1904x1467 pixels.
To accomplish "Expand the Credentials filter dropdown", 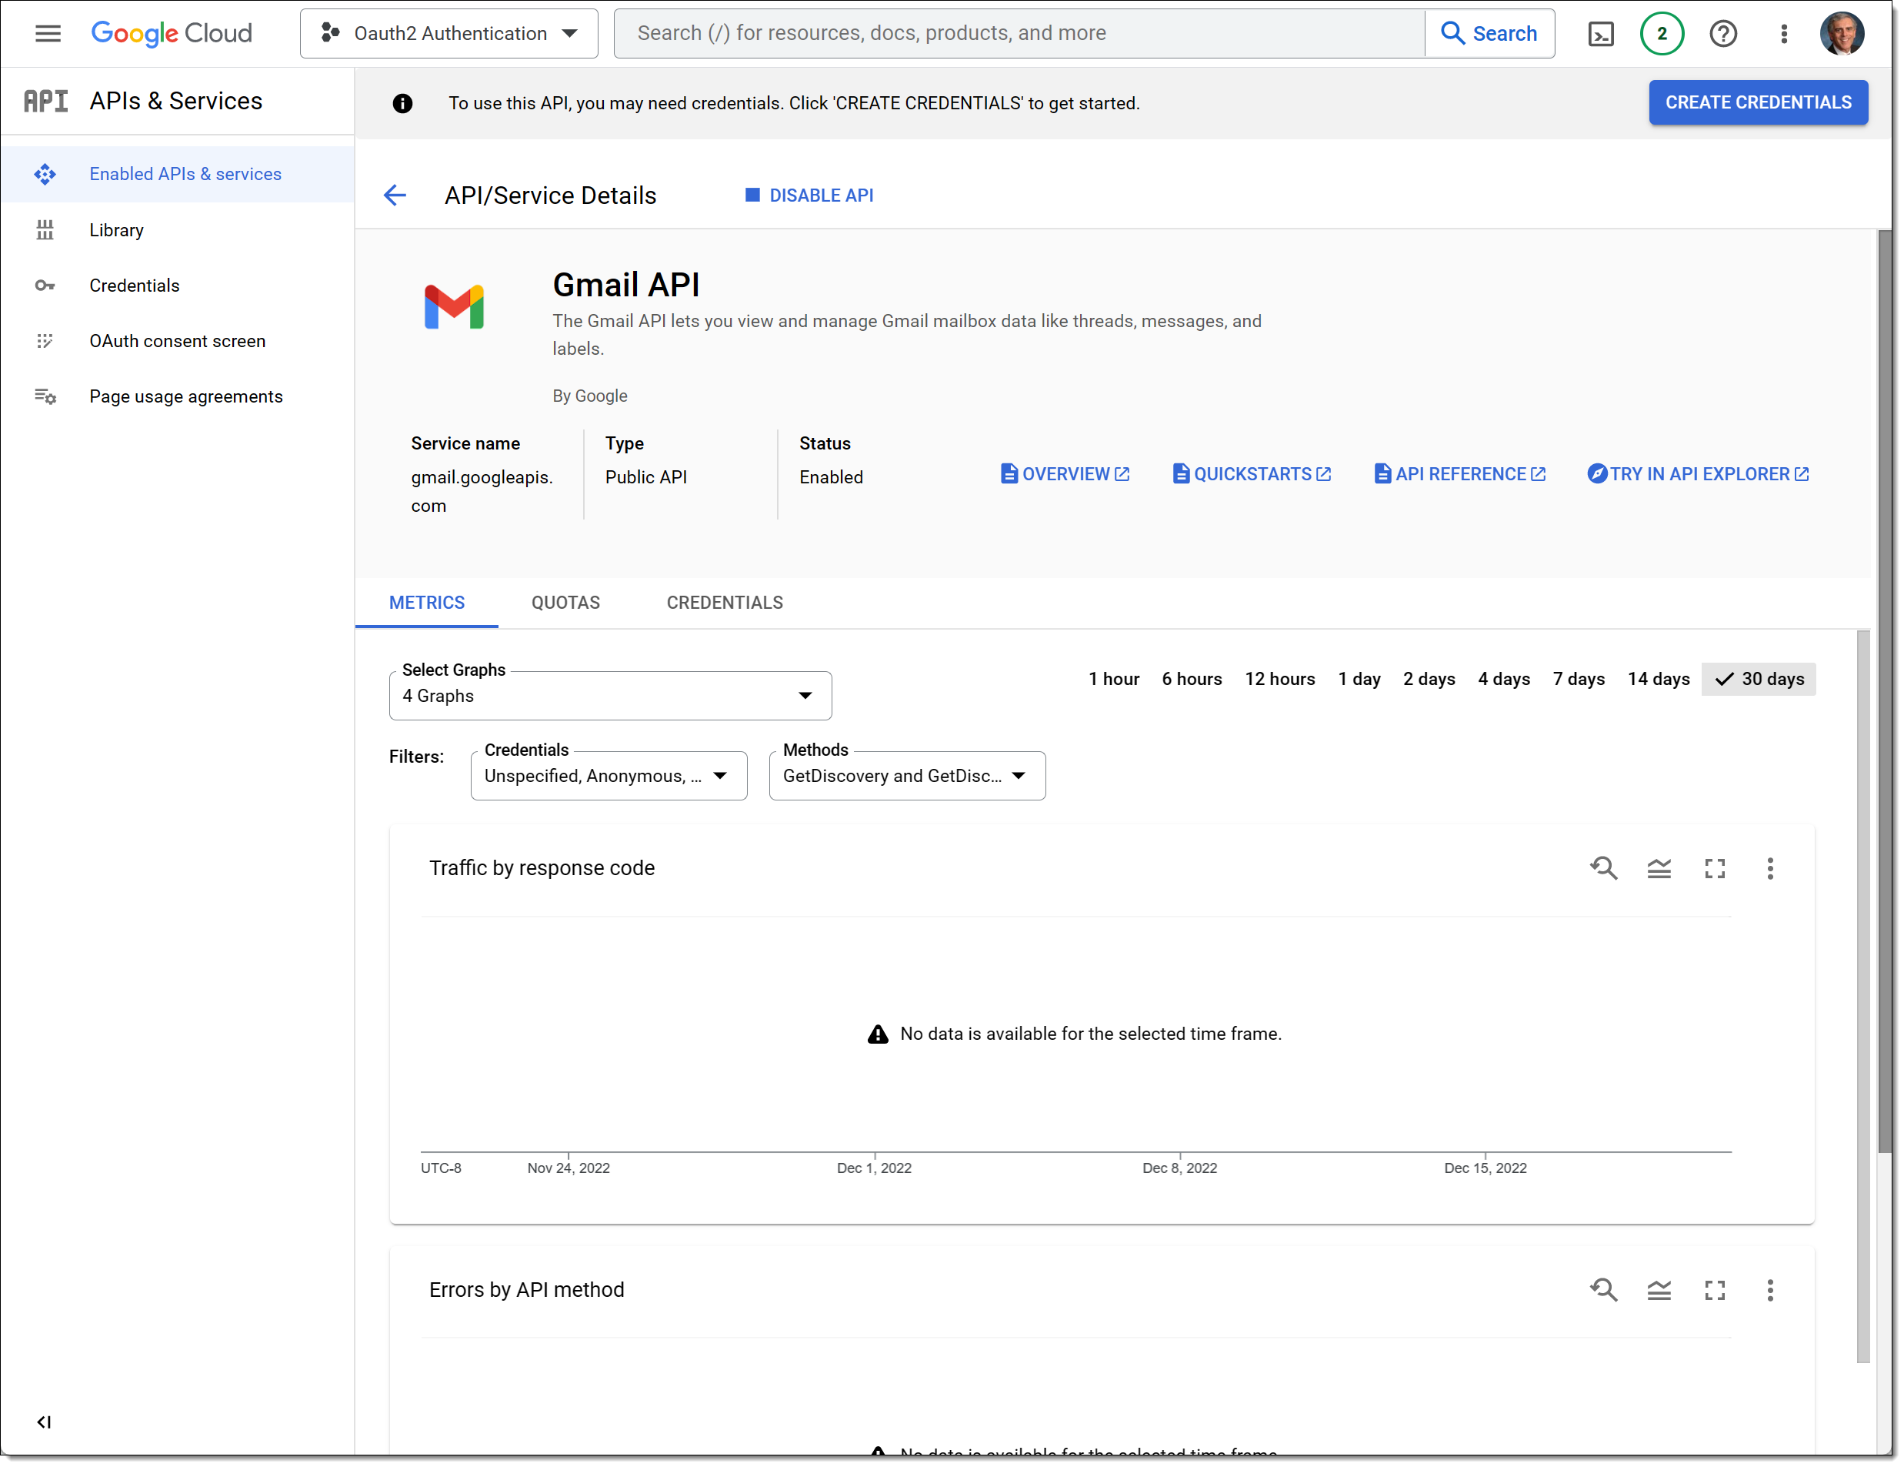I will [609, 775].
